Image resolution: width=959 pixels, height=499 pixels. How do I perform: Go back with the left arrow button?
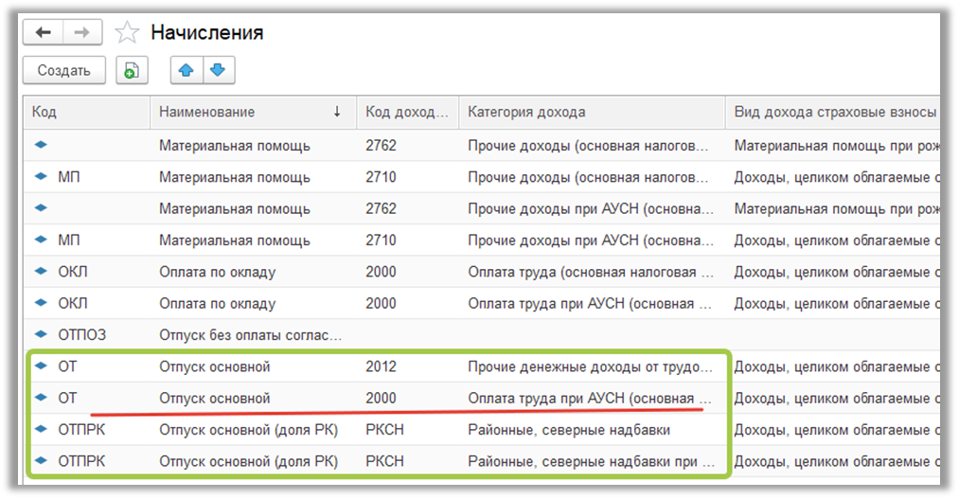tap(43, 32)
